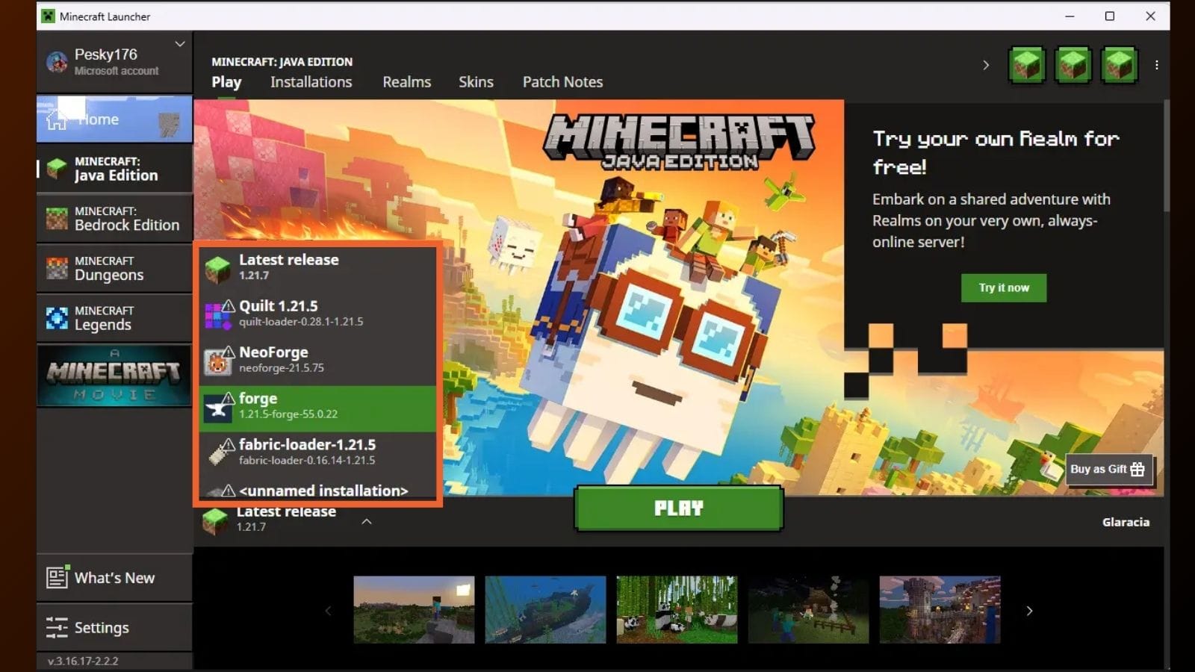
Task: Click the Quilt 1.21.5 installation icon
Action: [217, 314]
